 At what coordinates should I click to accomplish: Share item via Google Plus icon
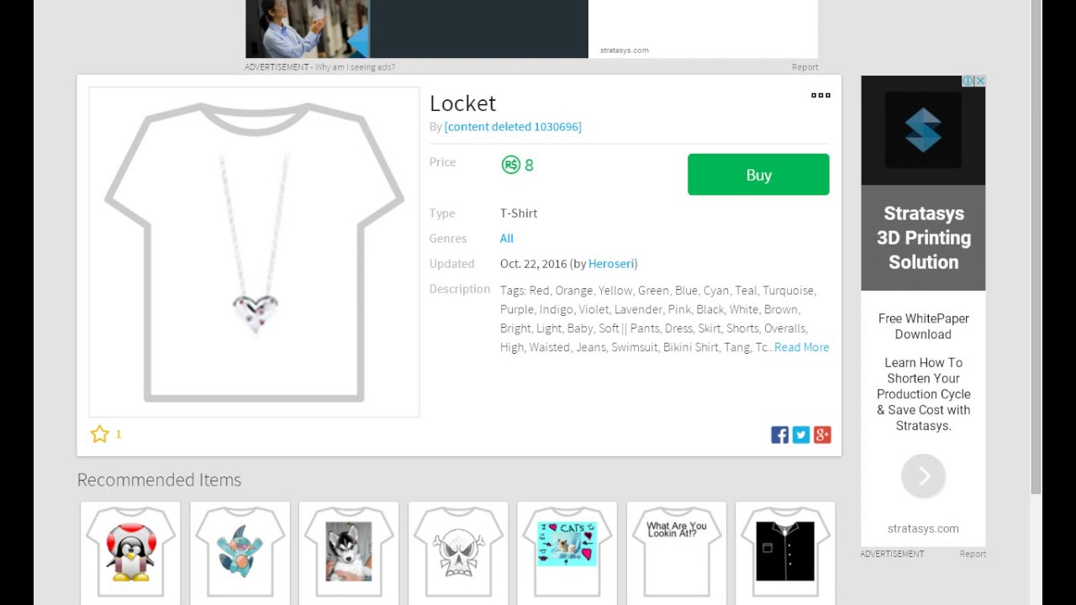822,434
